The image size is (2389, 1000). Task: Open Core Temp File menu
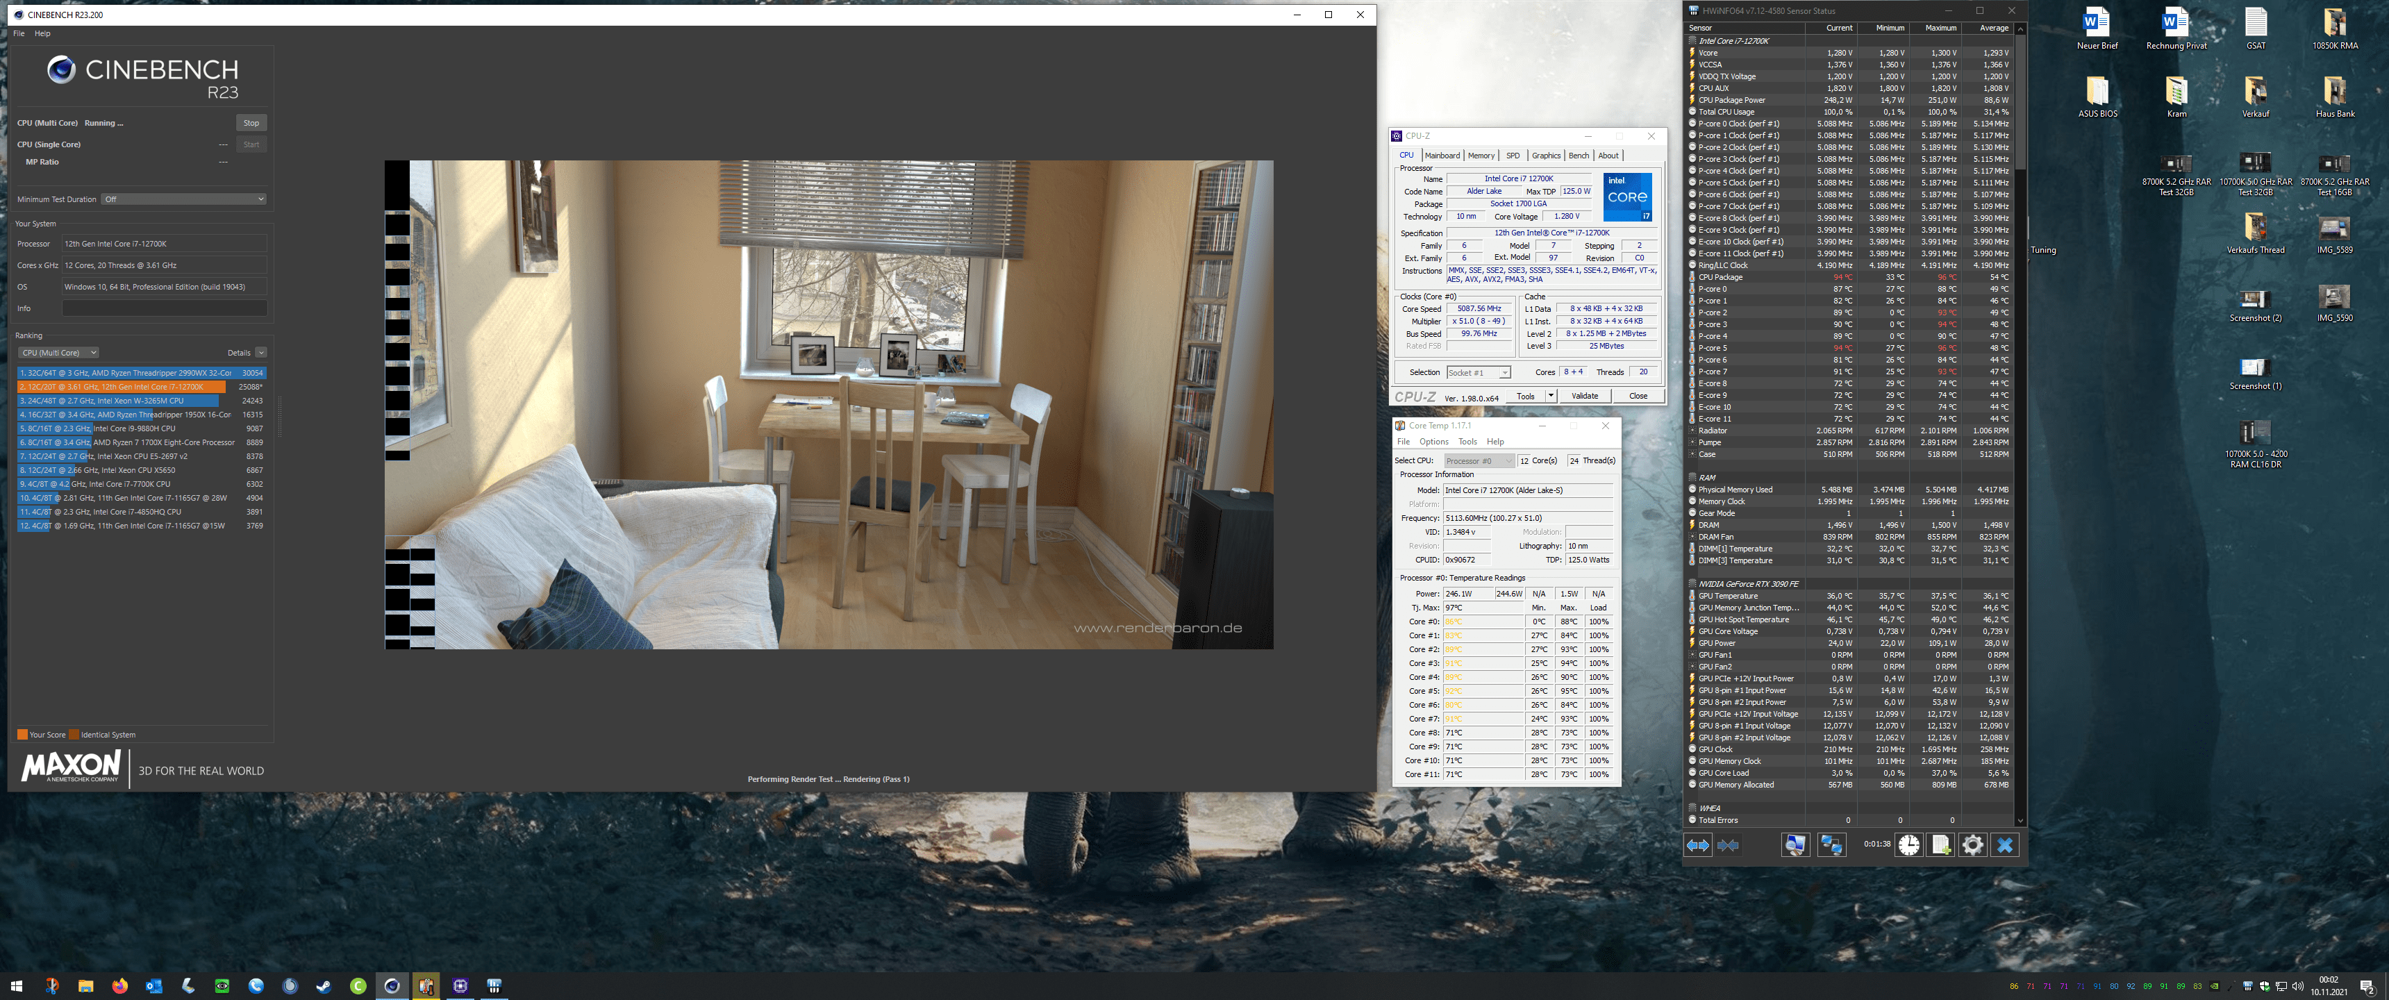click(1403, 442)
